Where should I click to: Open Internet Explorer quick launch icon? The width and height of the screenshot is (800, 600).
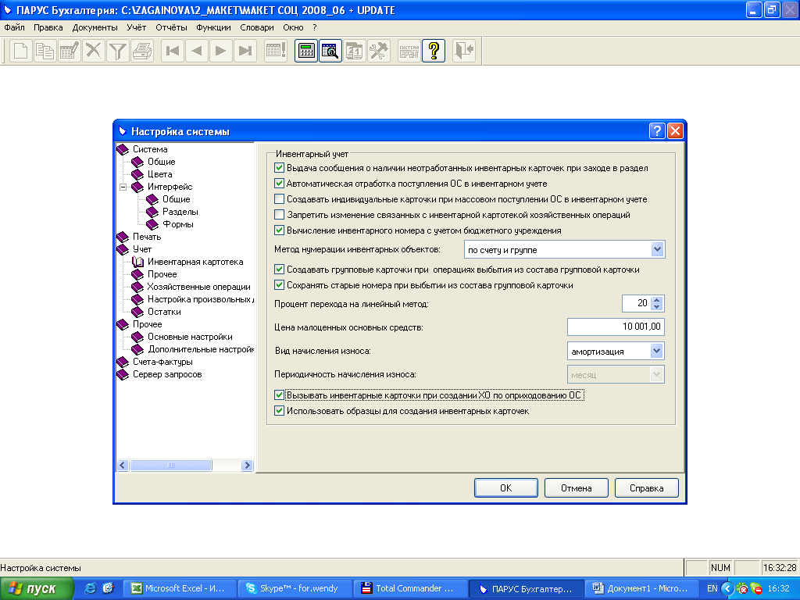tap(91, 588)
